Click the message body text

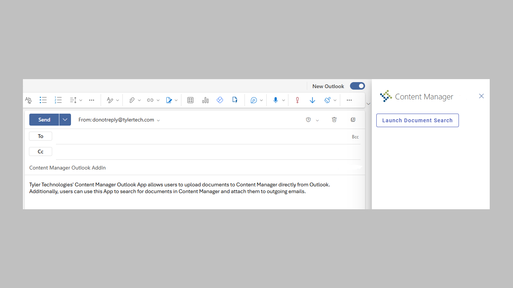point(180,188)
